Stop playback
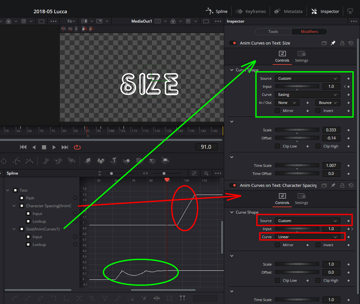Image resolution: width=360 pixels, height=304 pixels. [x=44, y=147]
